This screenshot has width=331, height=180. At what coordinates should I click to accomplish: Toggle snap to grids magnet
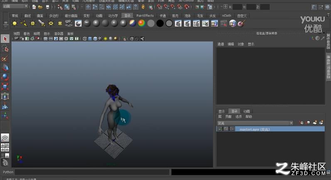(x=160, y=7)
